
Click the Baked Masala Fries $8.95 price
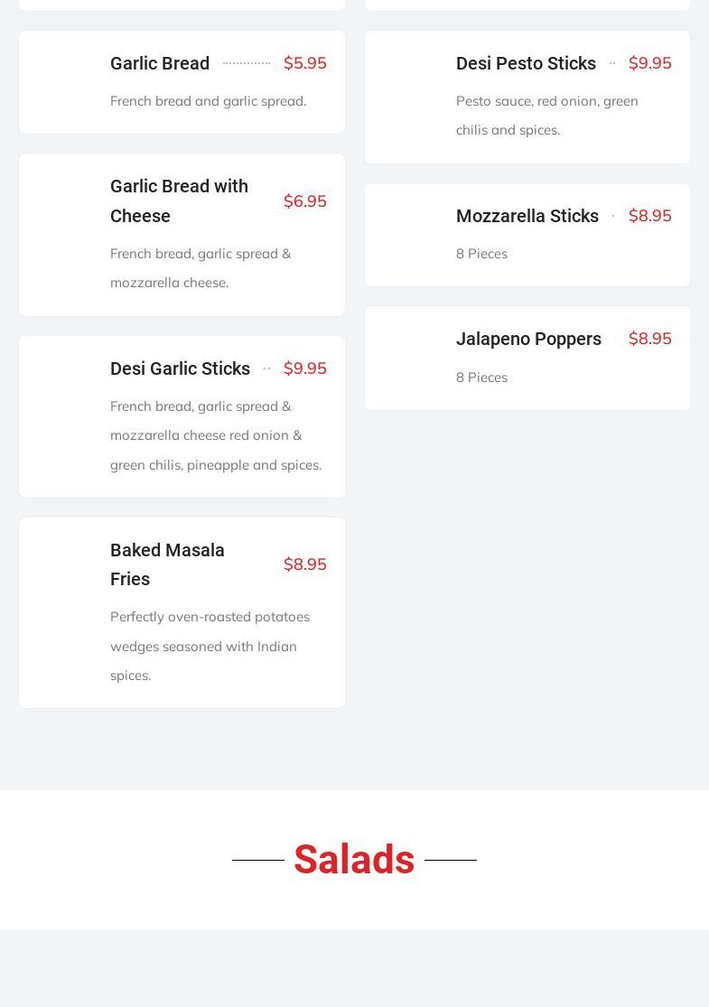pos(304,564)
